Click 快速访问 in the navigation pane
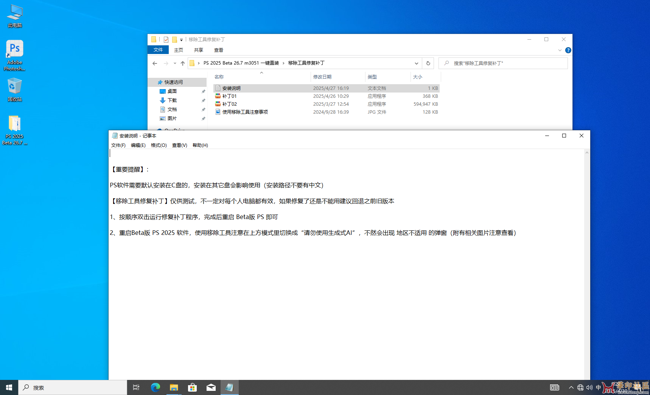 point(174,82)
